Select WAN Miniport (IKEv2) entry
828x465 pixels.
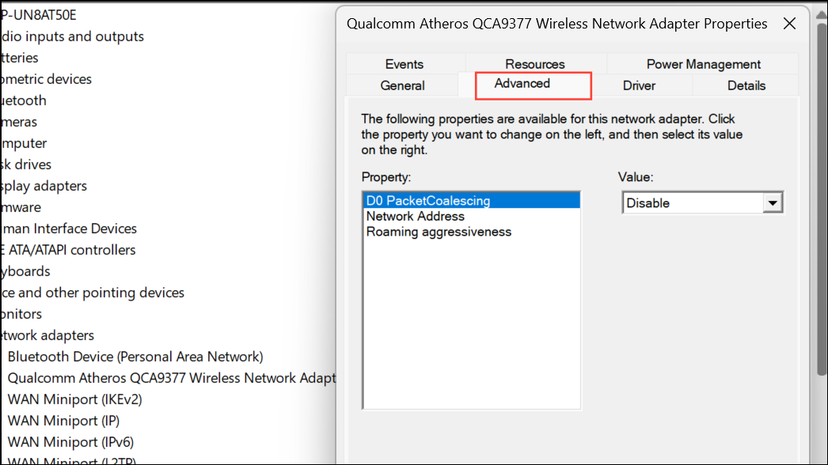tap(75, 399)
